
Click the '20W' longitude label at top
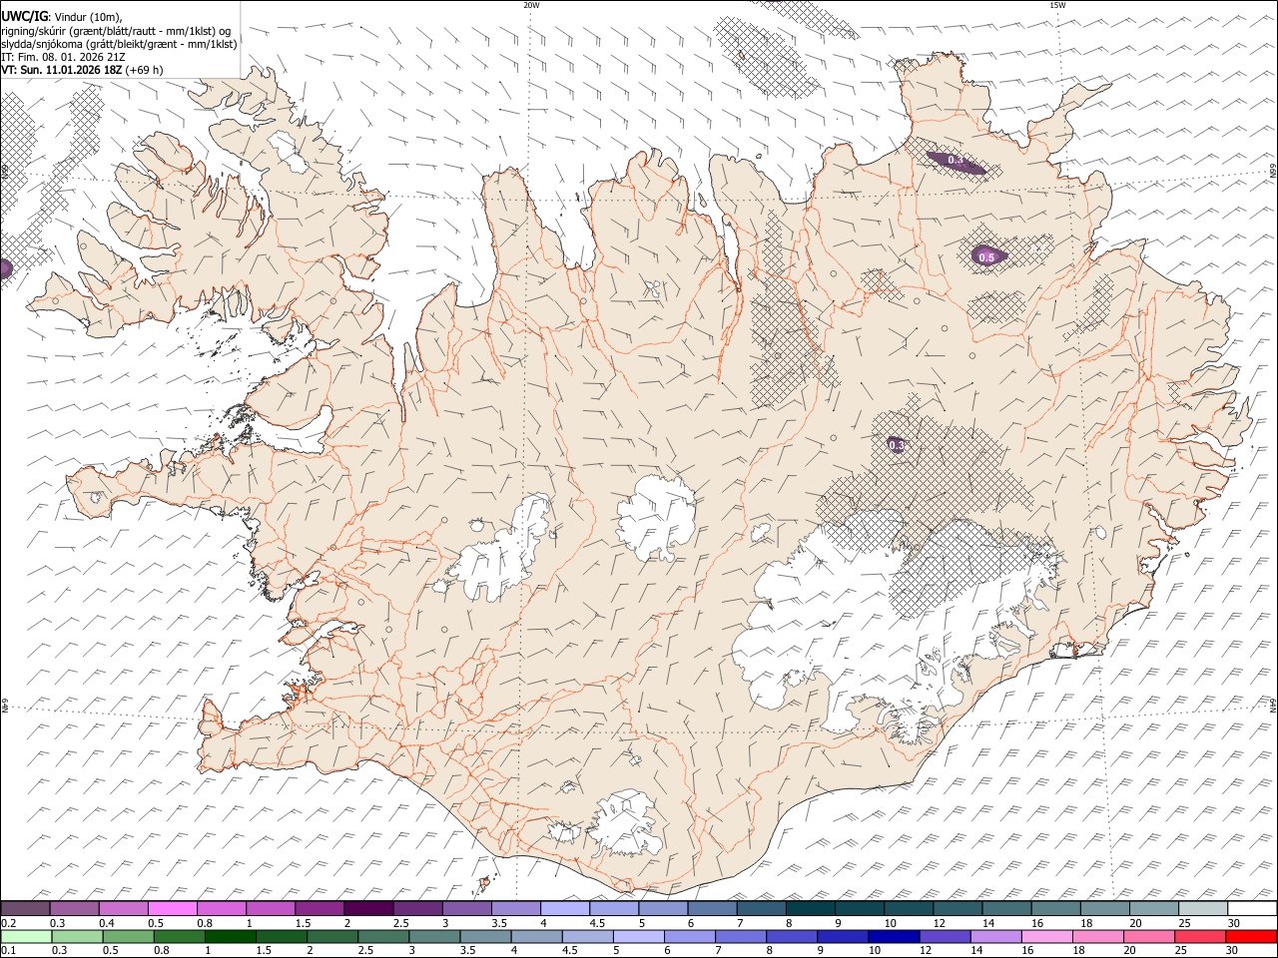pos(532,5)
